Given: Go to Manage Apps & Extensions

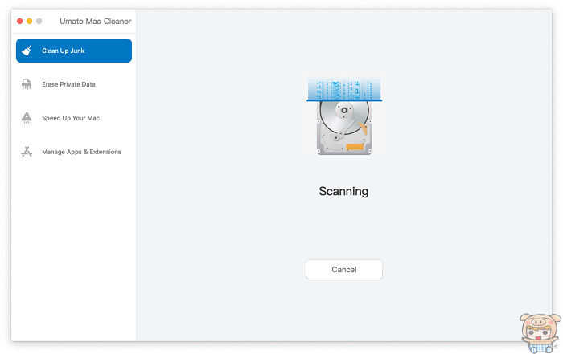Looking at the screenshot, I should pyautogui.click(x=81, y=152).
